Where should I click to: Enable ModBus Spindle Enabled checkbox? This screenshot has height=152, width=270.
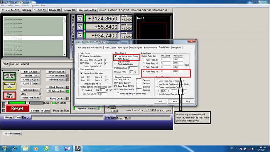click(83, 90)
